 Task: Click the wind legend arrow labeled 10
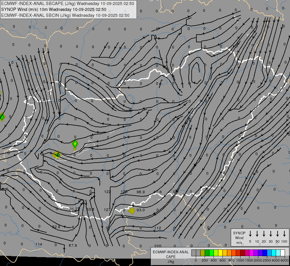(257, 233)
